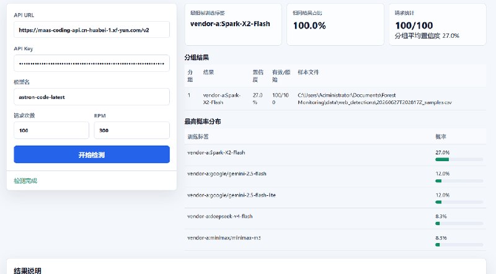The width and height of the screenshot is (496, 274).
Task: Click the sample file path ending in samples.csv
Action: [375, 99]
